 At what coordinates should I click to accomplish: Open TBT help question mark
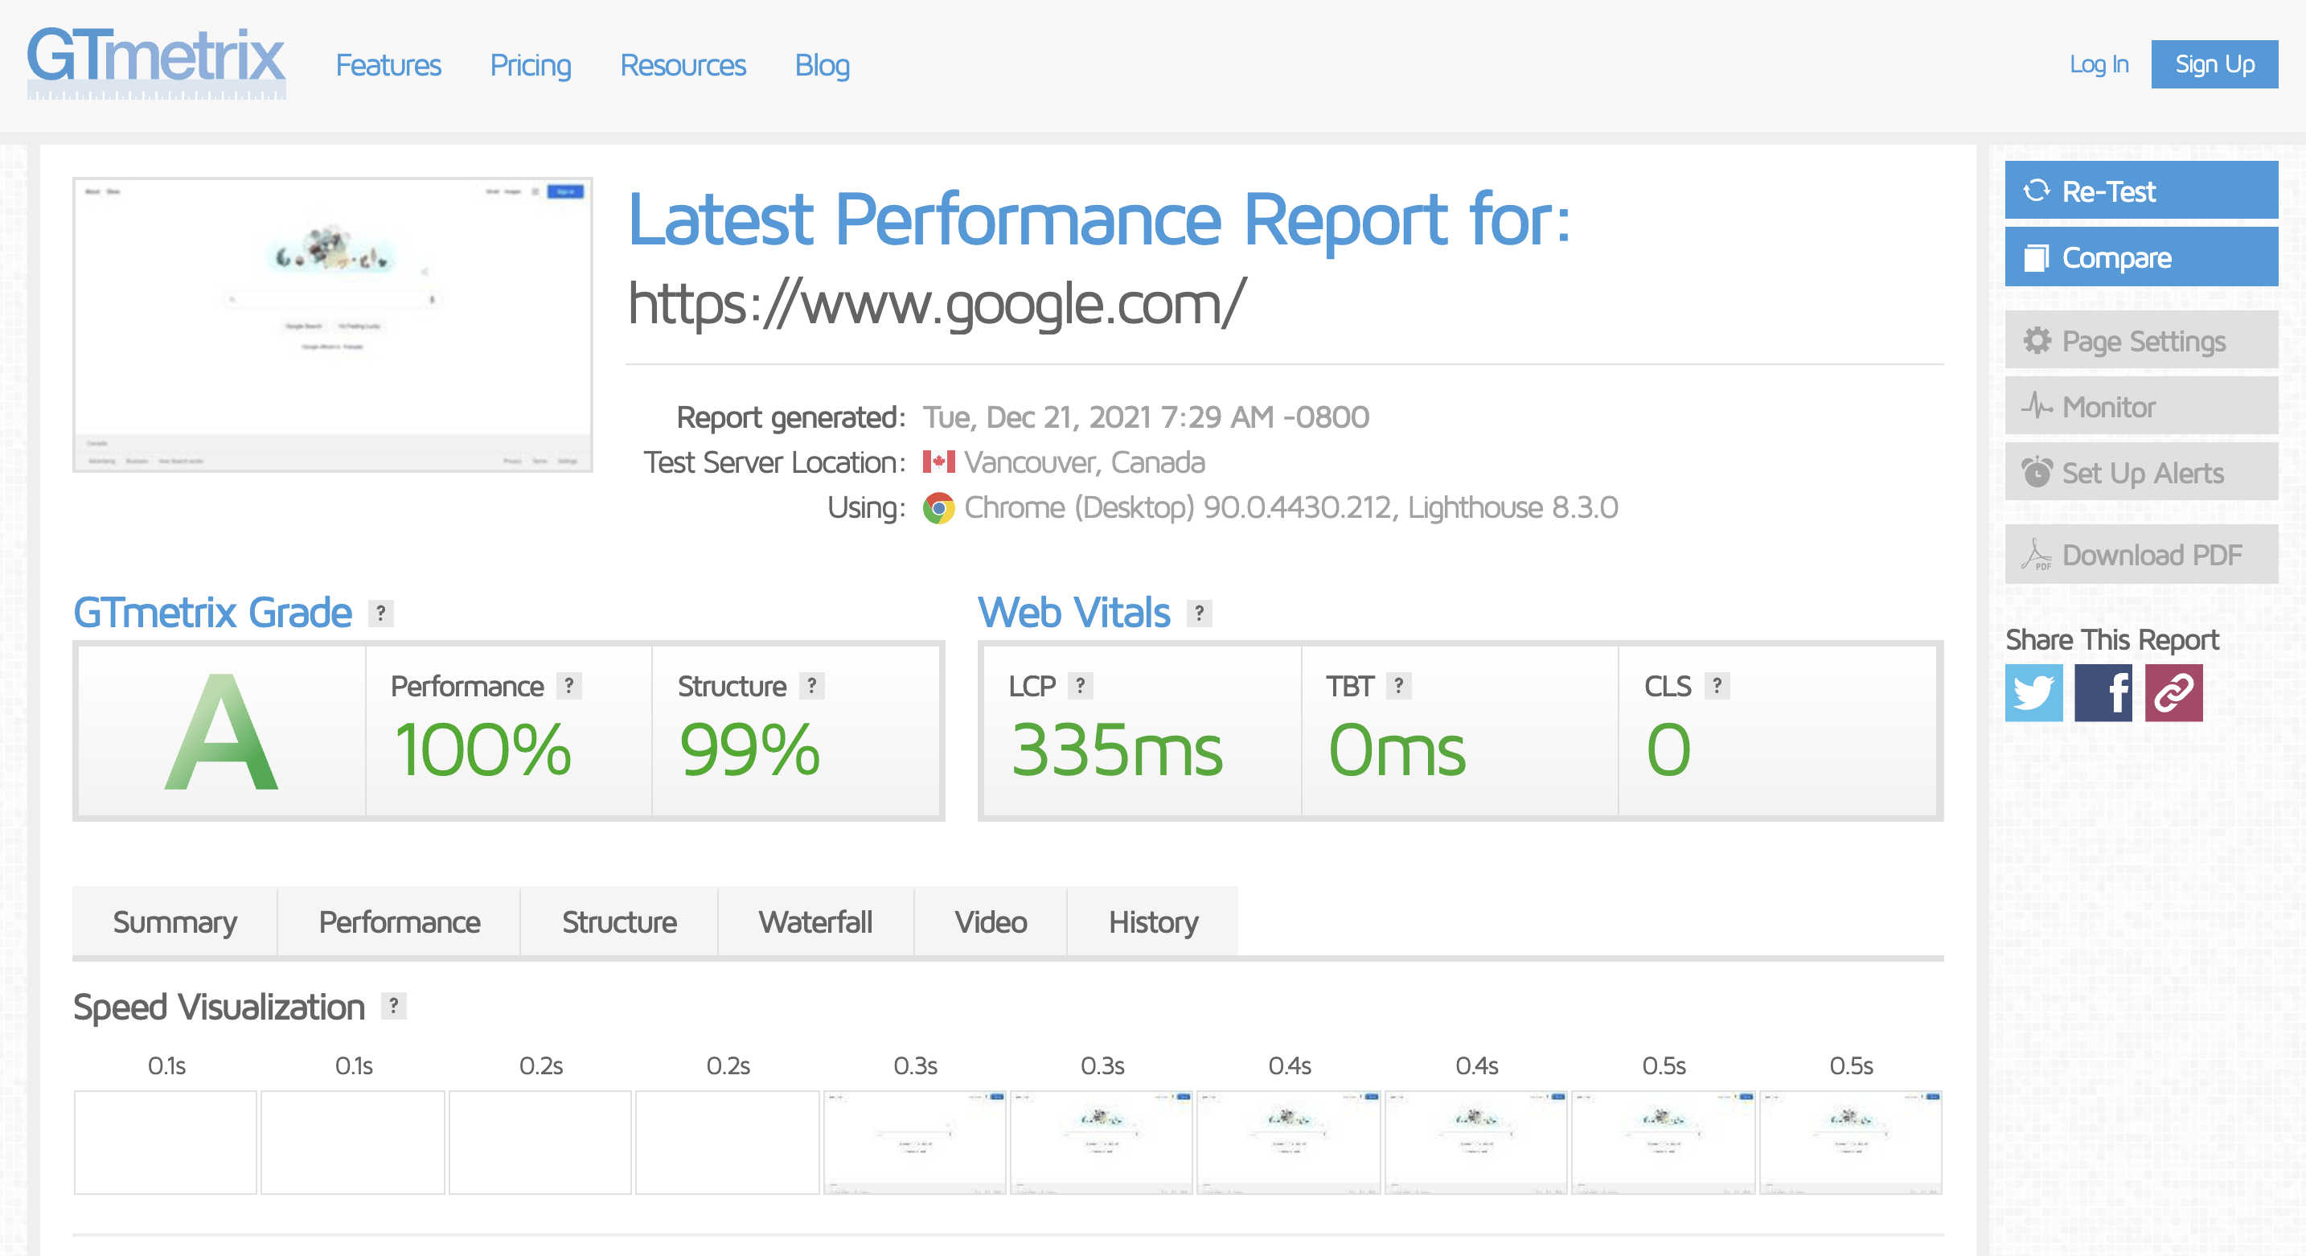pos(1397,686)
